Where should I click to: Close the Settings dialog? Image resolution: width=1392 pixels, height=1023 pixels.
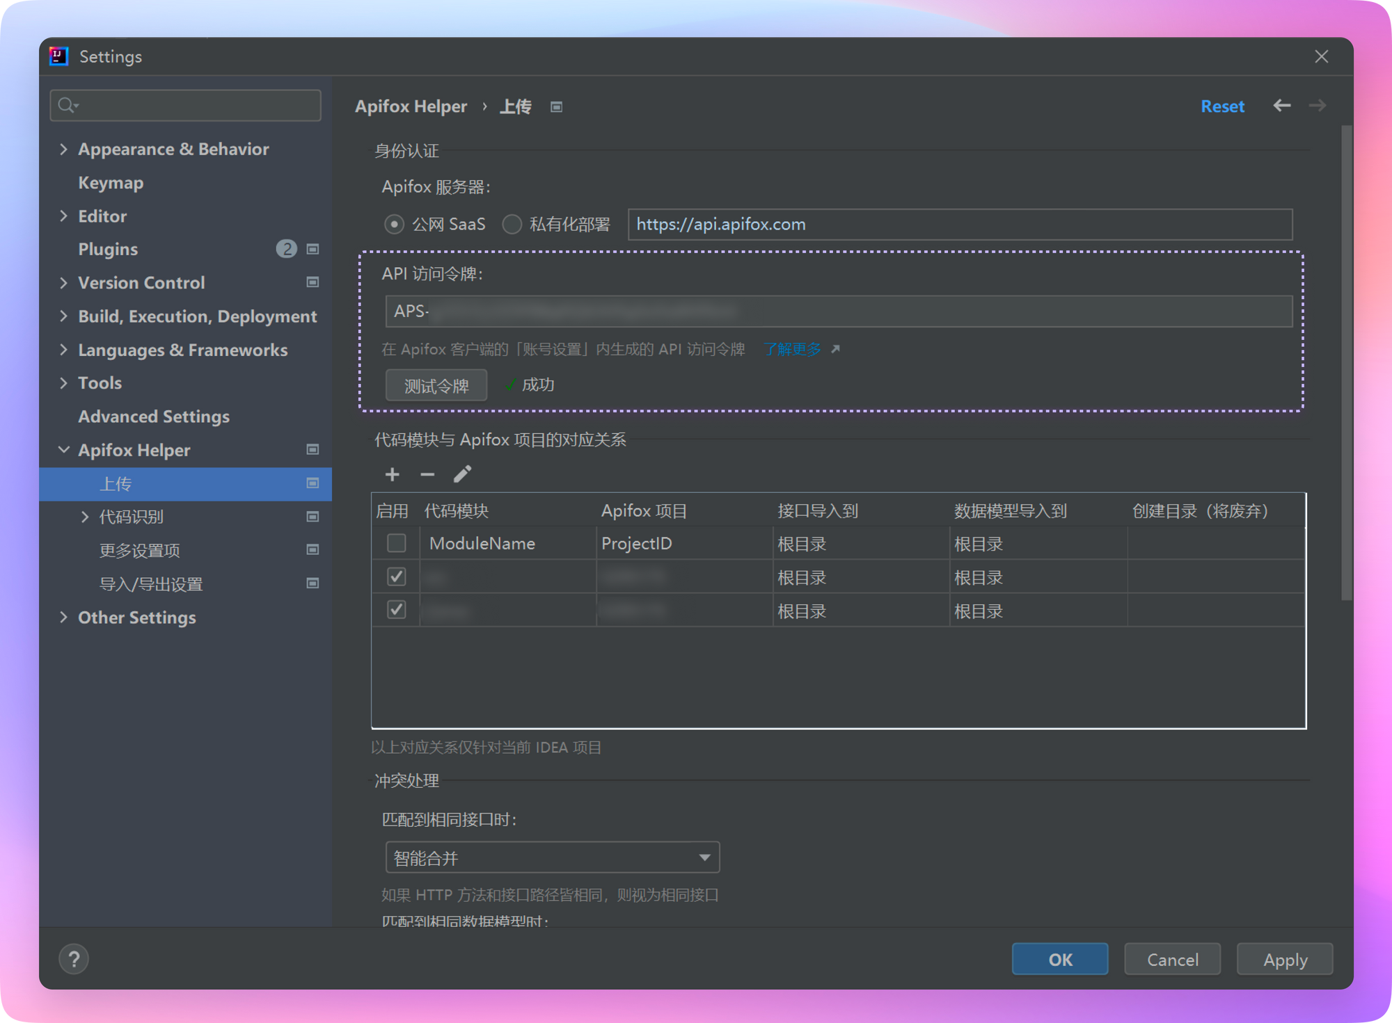[1322, 56]
